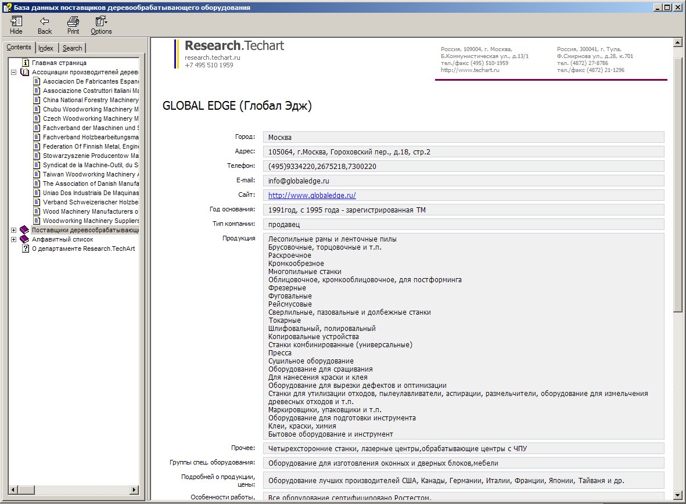Open Associazione Costruttori Italiani topic
Viewport: 686px width, 504px height.
pos(91,91)
